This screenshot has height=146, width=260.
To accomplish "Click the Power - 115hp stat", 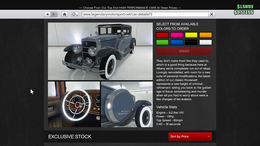I will click(165, 116).
